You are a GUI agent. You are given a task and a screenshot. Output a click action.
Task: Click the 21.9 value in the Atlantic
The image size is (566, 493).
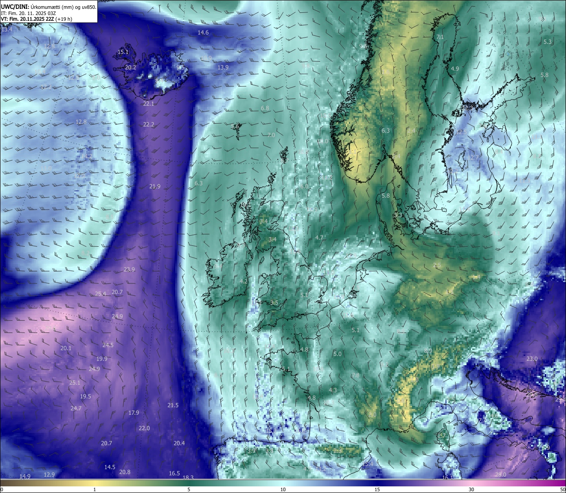click(155, 187)
